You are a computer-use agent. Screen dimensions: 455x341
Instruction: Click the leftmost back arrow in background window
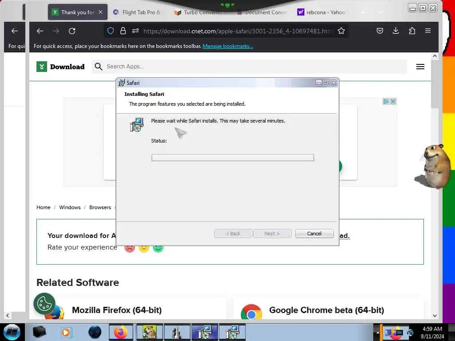pyautogui.click(x=15, y=31)
